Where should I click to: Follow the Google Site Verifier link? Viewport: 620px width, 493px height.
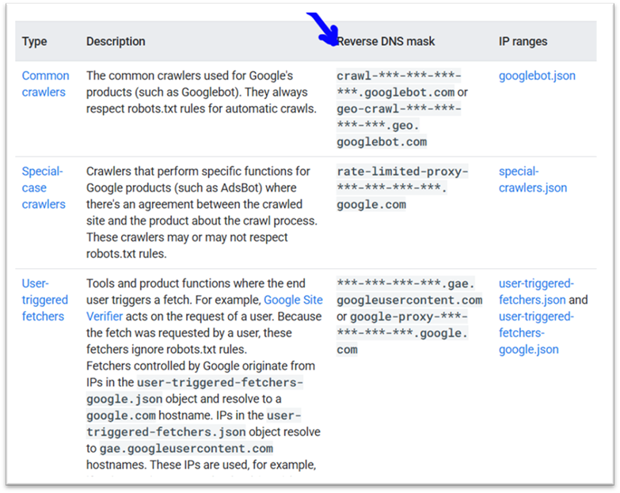pos(204,308)
